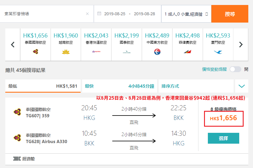Click the Vietnam Airlines lotus logo
Screen dimensions: 253x168
tap(66, 52)
